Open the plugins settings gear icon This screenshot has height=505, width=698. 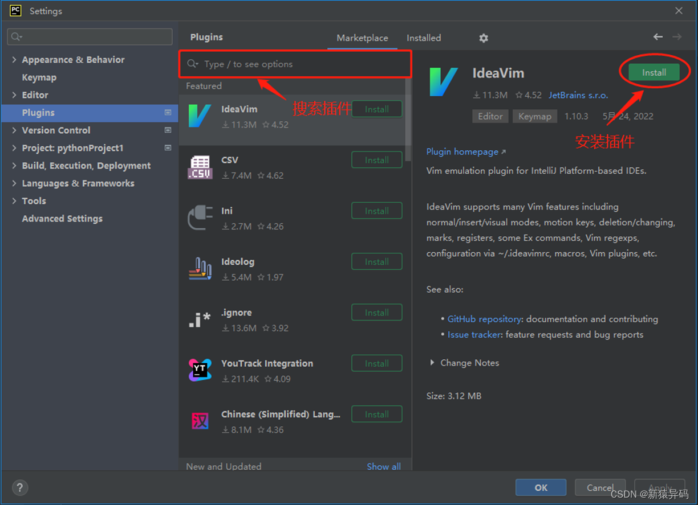pos(483,38)
